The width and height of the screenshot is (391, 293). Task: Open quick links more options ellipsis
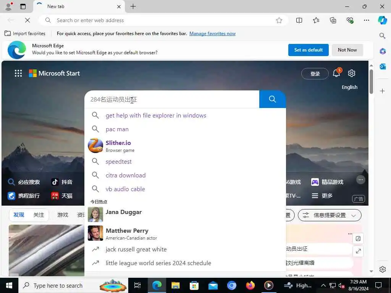point(360,180)
